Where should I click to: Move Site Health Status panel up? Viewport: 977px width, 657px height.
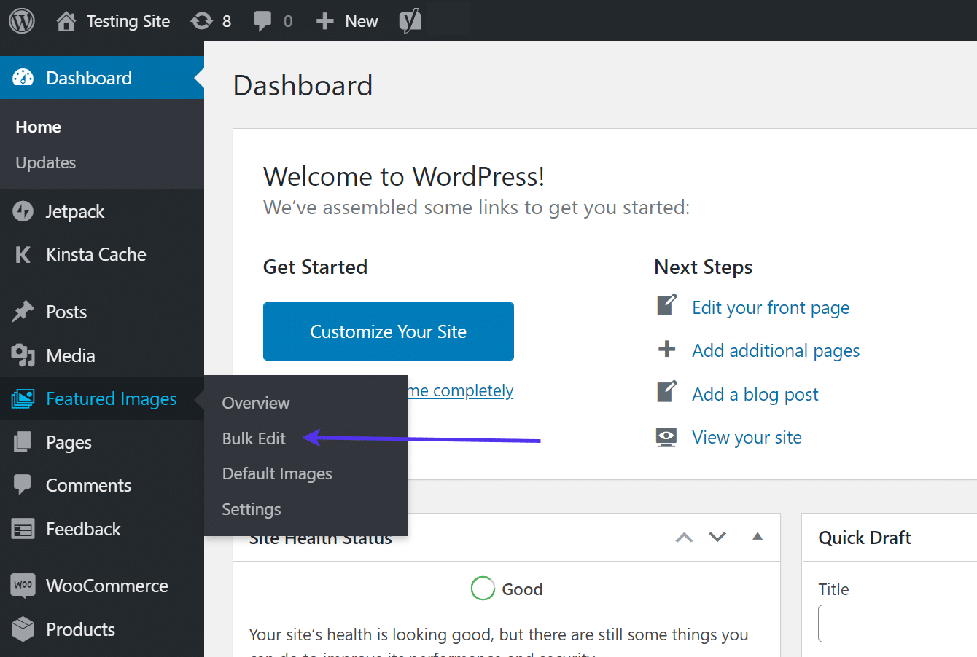684,538
